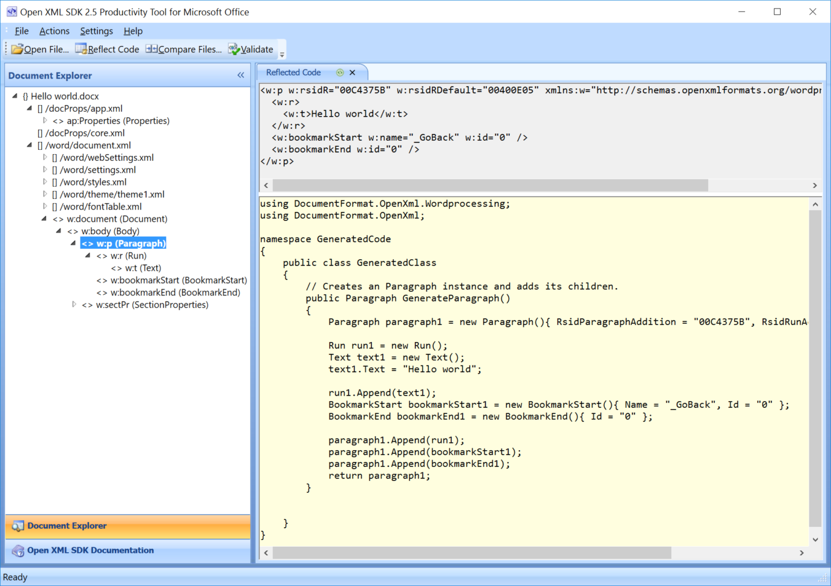
Task: Open a file using the Open File icon
Action: pyautogui.click(x=18, y=49)
